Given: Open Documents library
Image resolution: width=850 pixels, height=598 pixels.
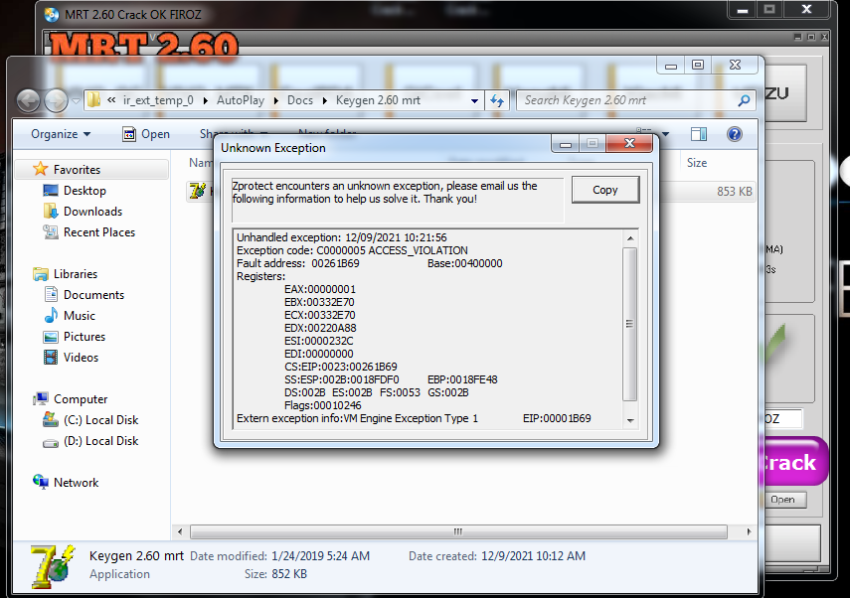Looking at the screenshot, I should (93, 295).
